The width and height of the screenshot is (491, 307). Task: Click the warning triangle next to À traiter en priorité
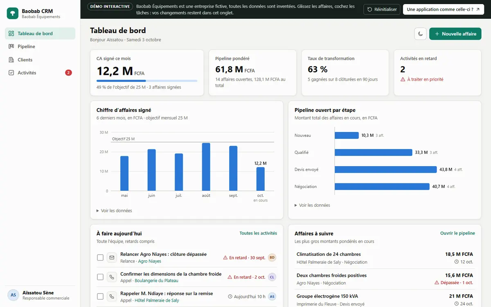pos(403,79)
